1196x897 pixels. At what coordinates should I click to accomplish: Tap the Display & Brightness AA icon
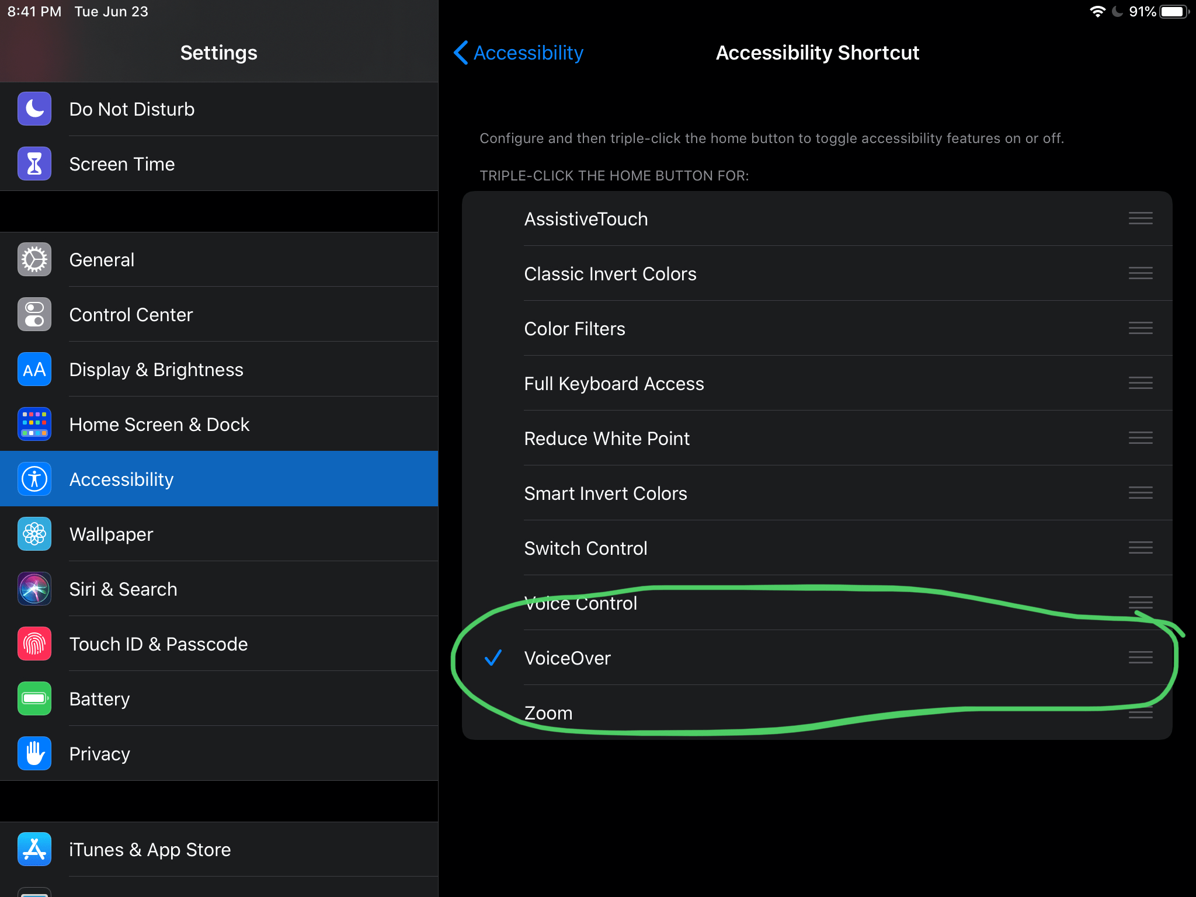34,370
